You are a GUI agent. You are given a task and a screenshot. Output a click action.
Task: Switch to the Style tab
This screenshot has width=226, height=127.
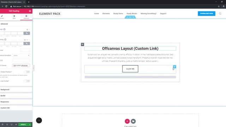pos(14,17)
